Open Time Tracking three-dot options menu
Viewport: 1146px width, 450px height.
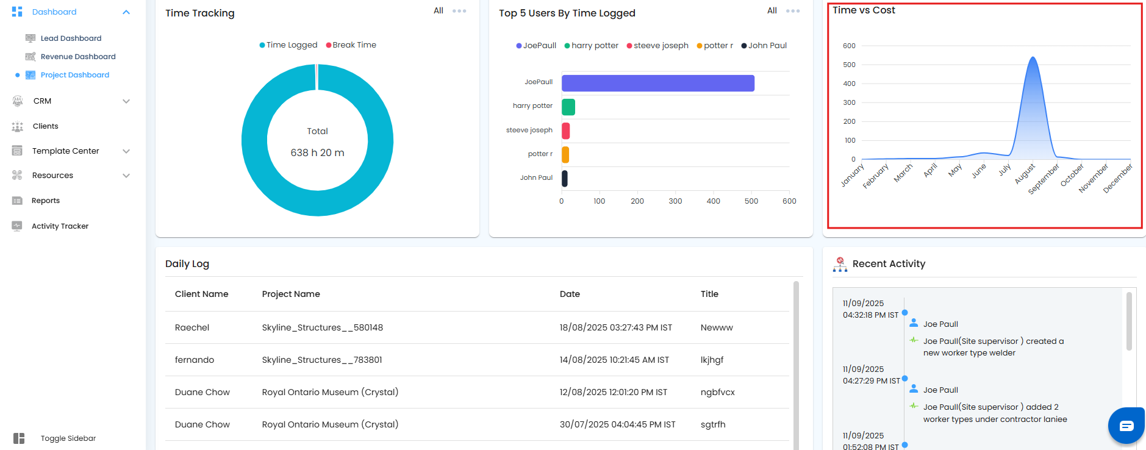(x=459, y=11)
